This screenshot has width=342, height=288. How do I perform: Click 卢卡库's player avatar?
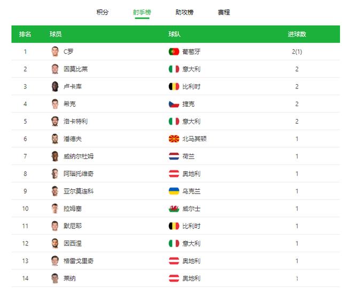(x=55, y=86)
